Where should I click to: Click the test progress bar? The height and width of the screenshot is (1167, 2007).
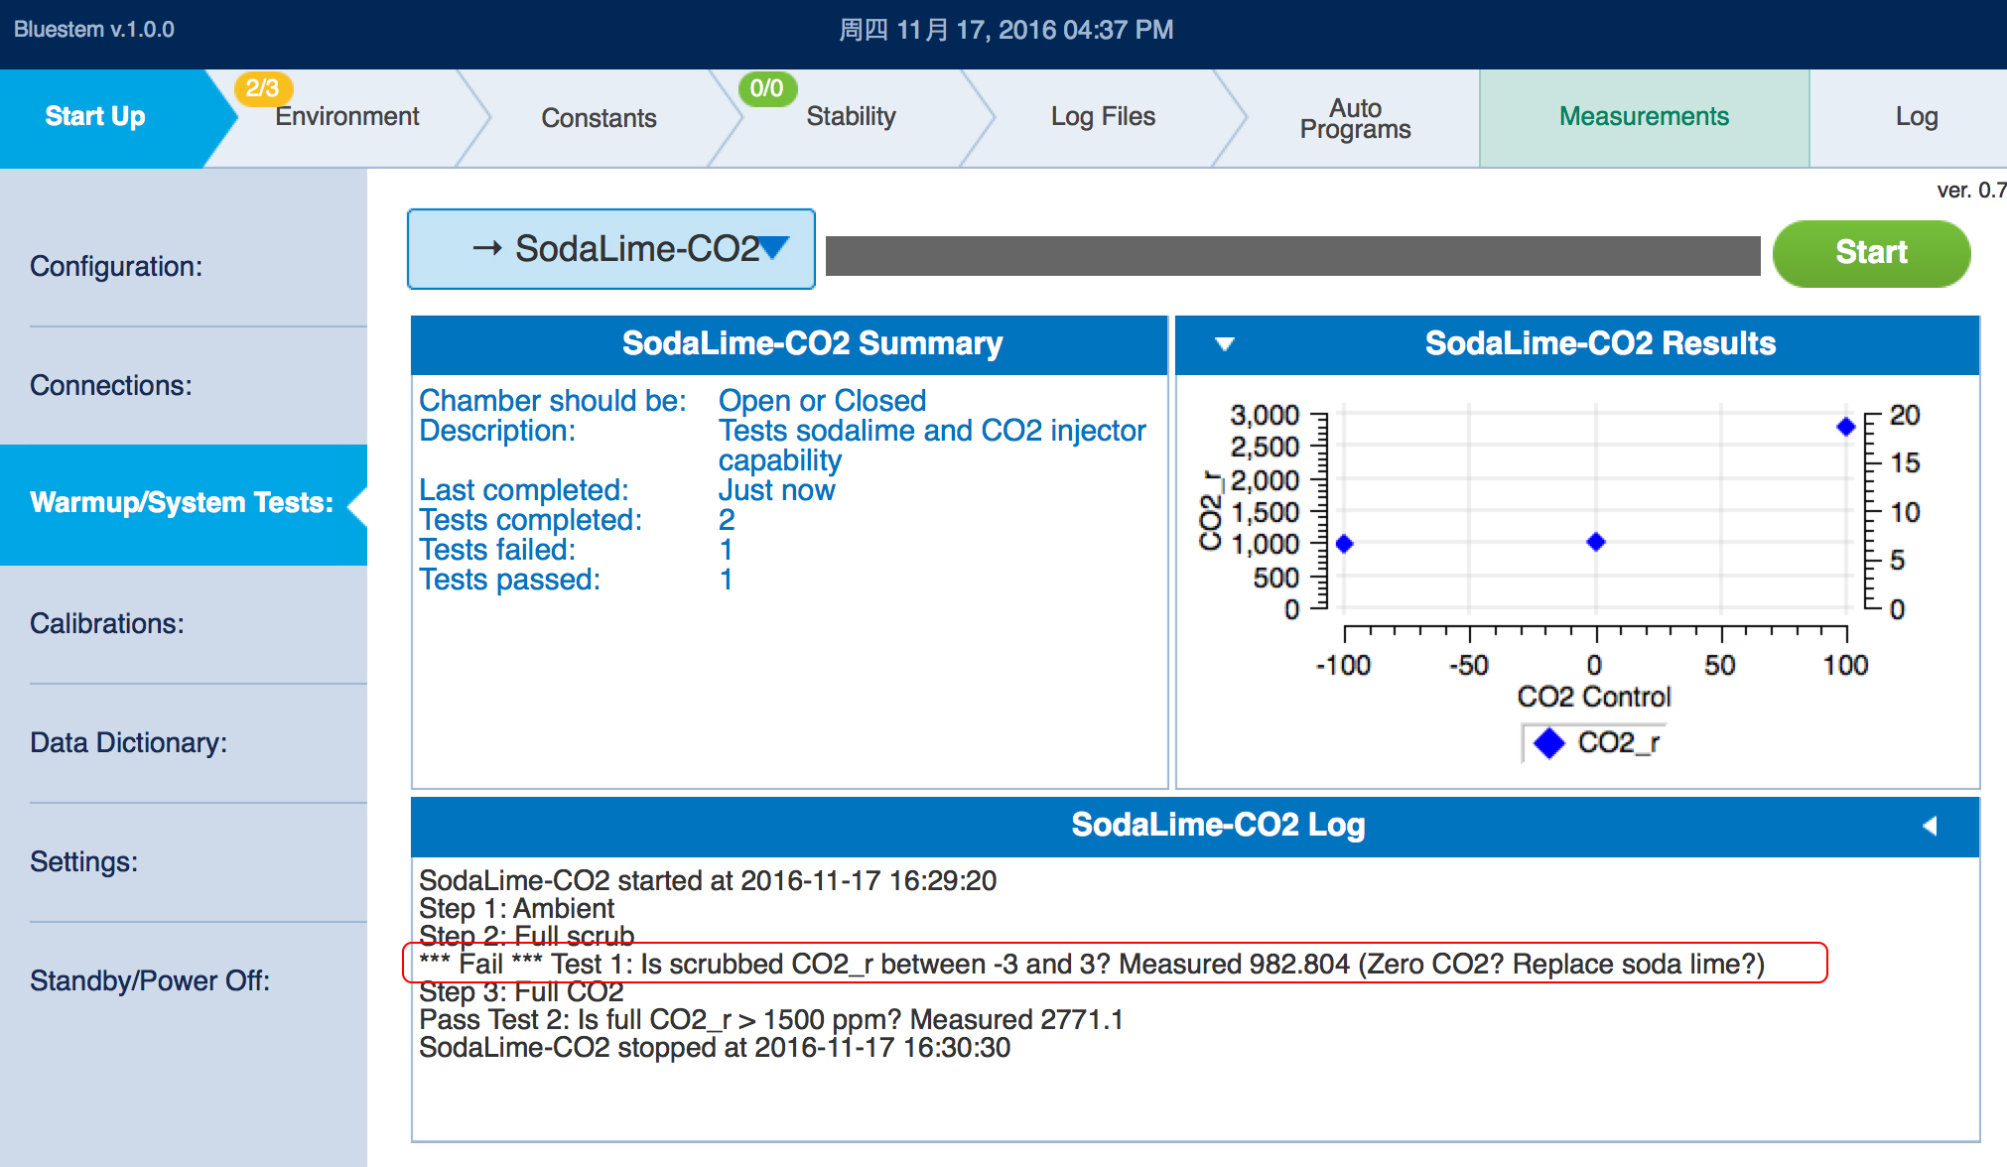pyautogui.click(x=1292, y=255)
